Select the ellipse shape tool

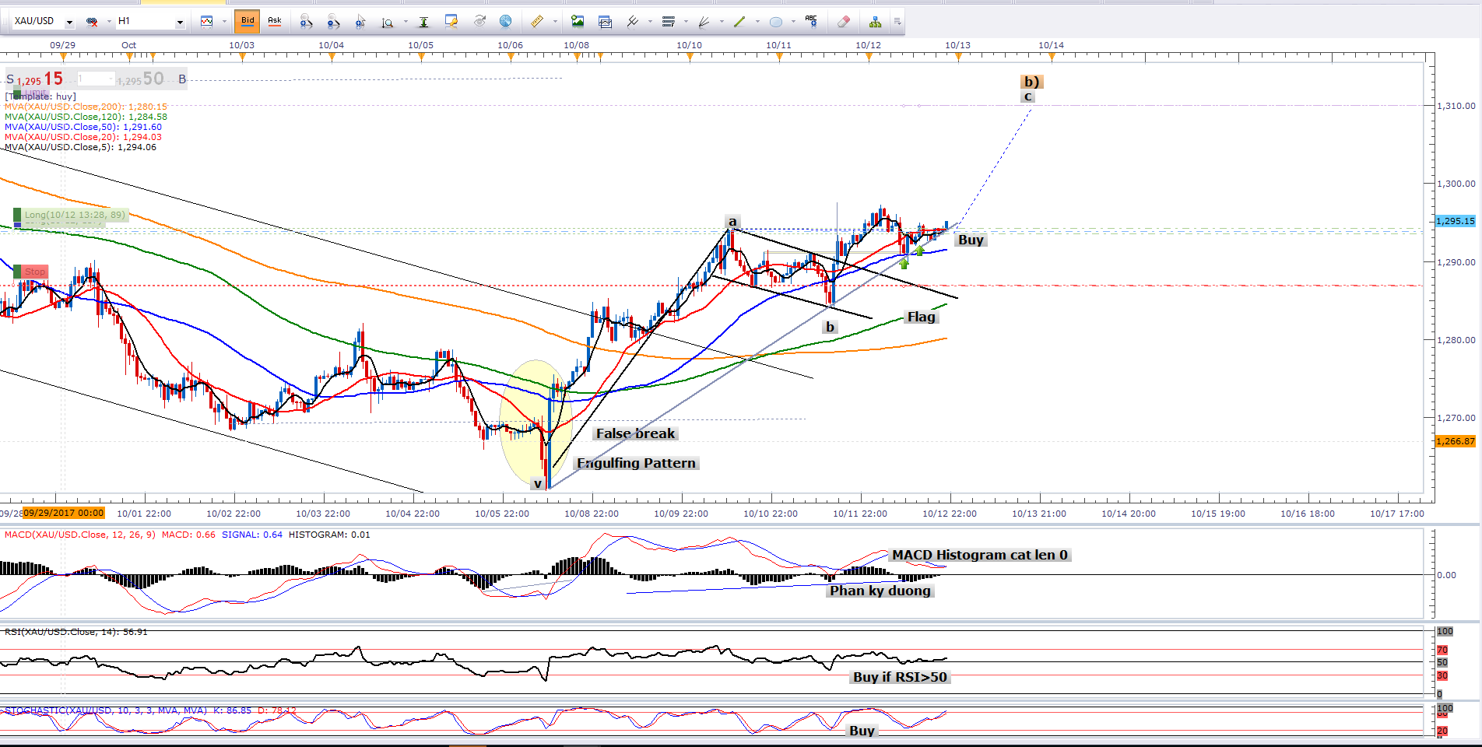[x=775, y=22]
